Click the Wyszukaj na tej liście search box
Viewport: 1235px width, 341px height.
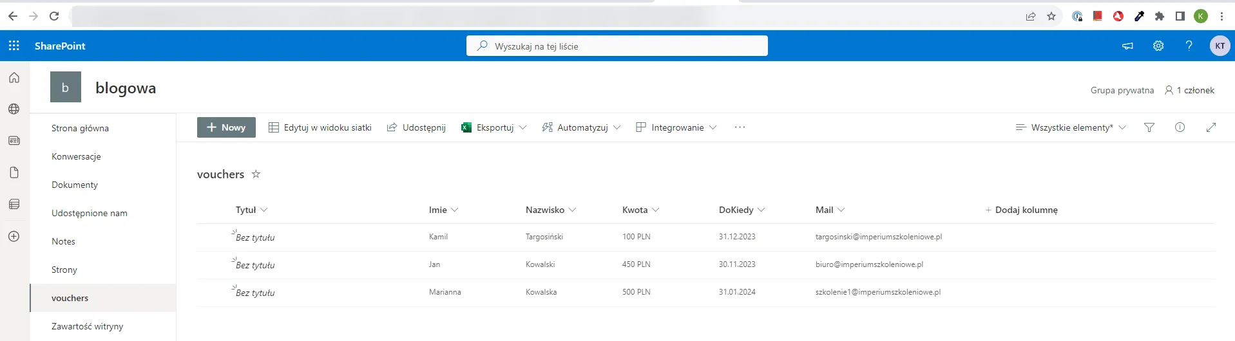(617, 46)
